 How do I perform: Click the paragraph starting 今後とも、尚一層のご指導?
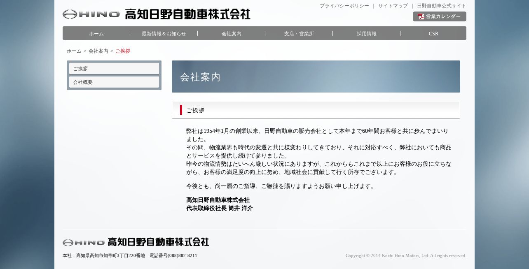(281, 186)
